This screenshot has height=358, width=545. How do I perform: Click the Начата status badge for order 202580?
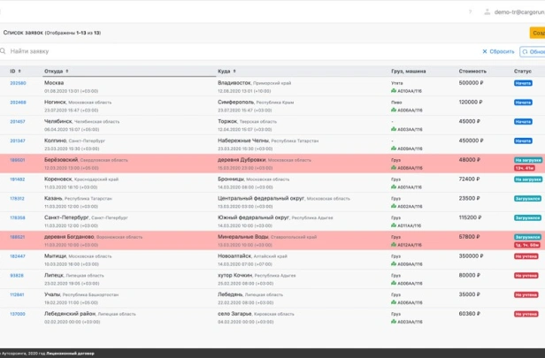523,83
